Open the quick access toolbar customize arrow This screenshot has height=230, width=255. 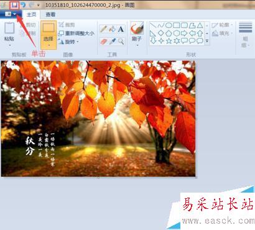pyautogui.click(x=39, y=5)
